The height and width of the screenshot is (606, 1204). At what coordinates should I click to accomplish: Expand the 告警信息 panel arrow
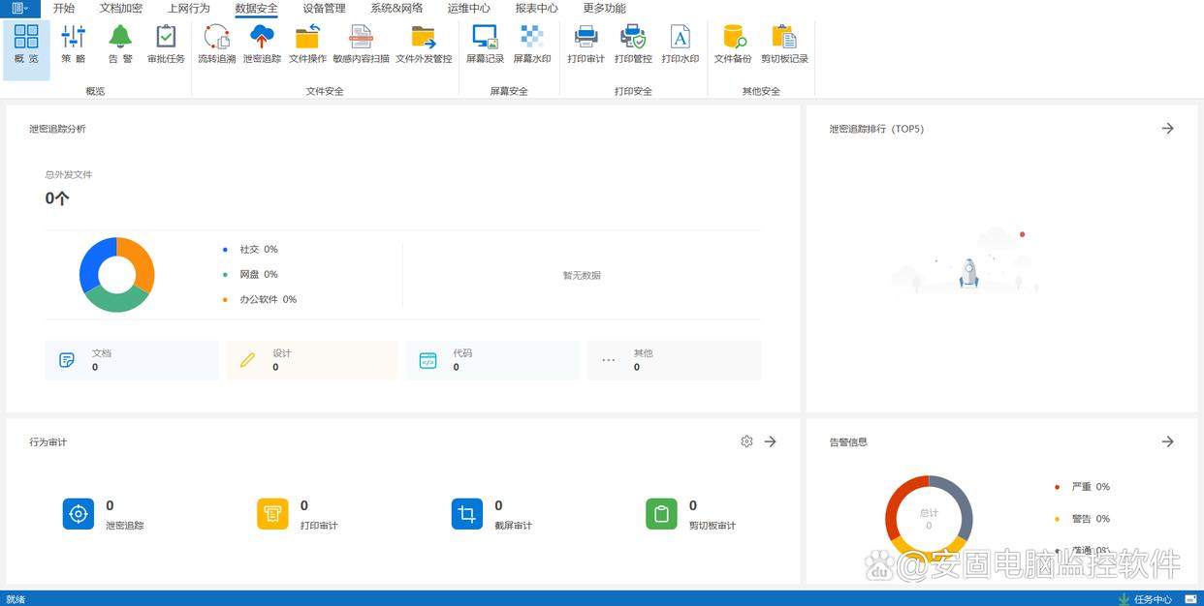(x=1167, y=441)
